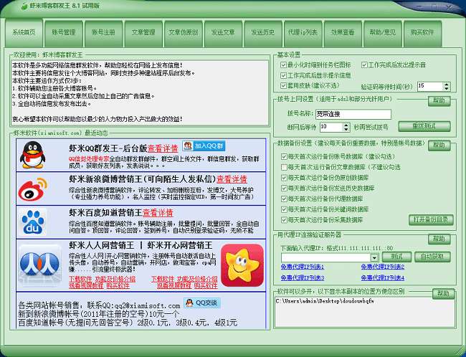Click 查看详情 for 虾米QQ群发王-后台版
This screenshot has width=466, height=357.
point(163,148)
